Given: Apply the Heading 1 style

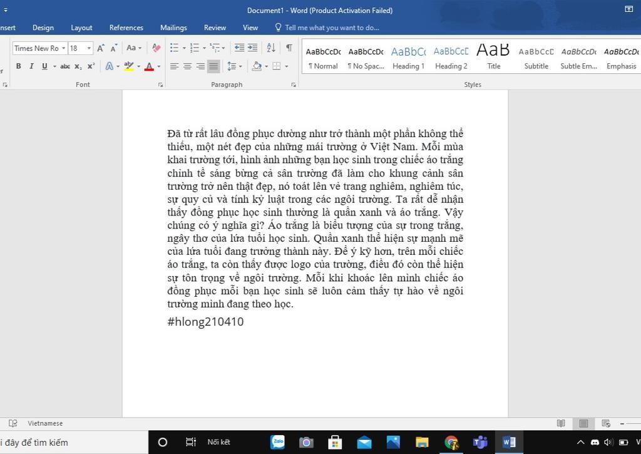Looking at the screenshot, I should [408, 58].
